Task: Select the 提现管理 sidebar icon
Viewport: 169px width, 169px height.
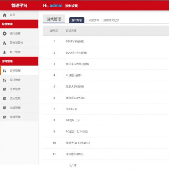Action: pos(5,117)
